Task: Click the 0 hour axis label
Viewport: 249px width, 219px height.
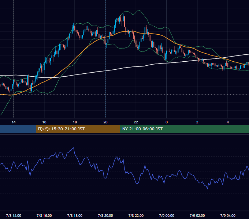Action: (167, 122)
